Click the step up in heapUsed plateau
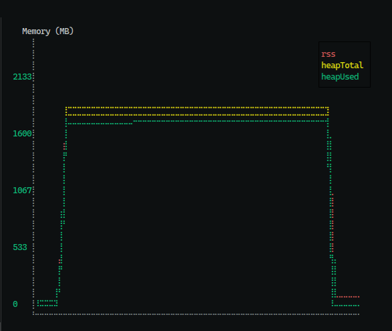Screen dimensions: 392x331 click(x=133, y=122)
